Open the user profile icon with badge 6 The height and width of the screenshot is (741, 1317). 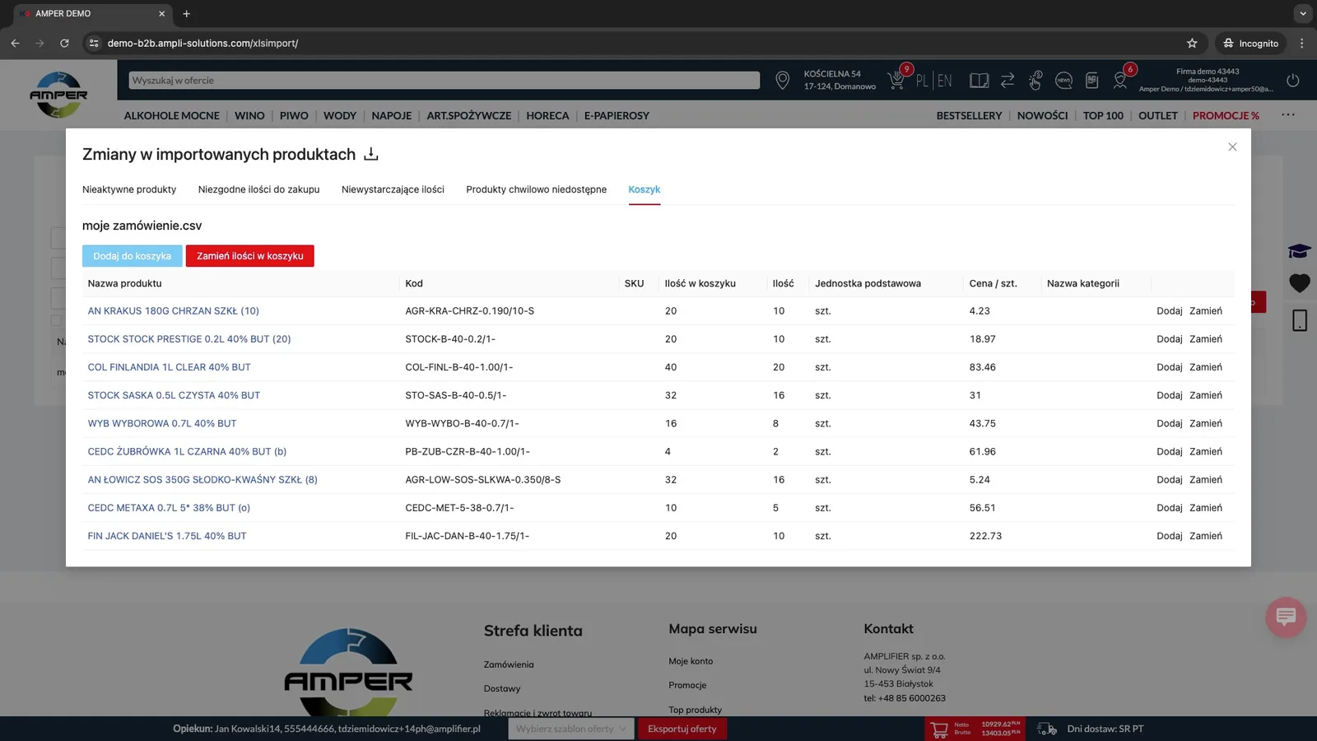click(x=1120, y=80)
